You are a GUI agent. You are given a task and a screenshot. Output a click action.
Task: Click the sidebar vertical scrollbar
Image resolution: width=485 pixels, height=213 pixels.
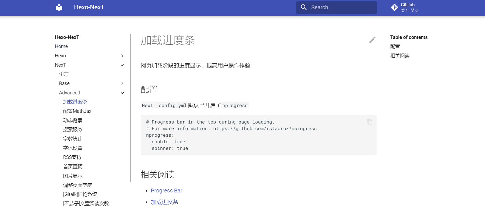click(130, 108)
